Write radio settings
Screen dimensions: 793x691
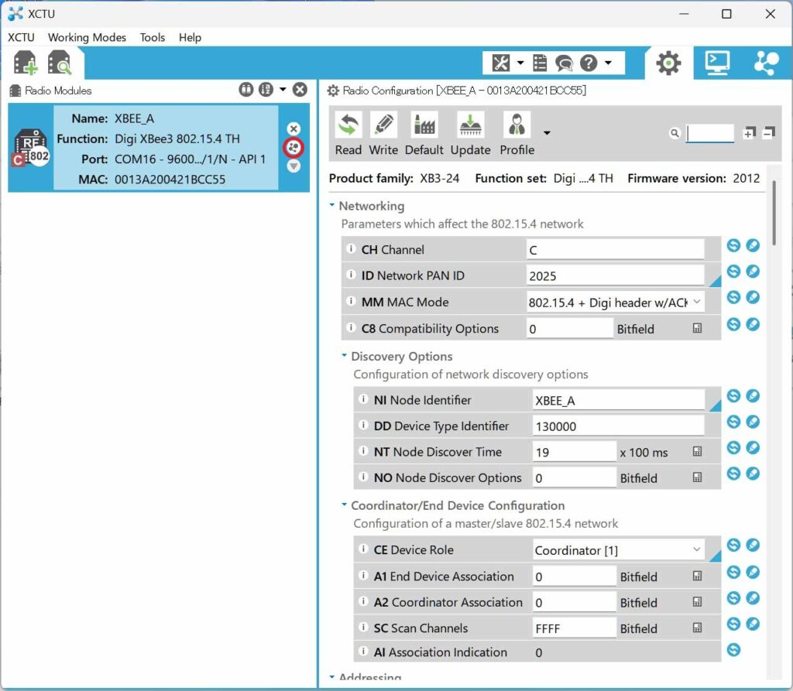coord(383,134)
